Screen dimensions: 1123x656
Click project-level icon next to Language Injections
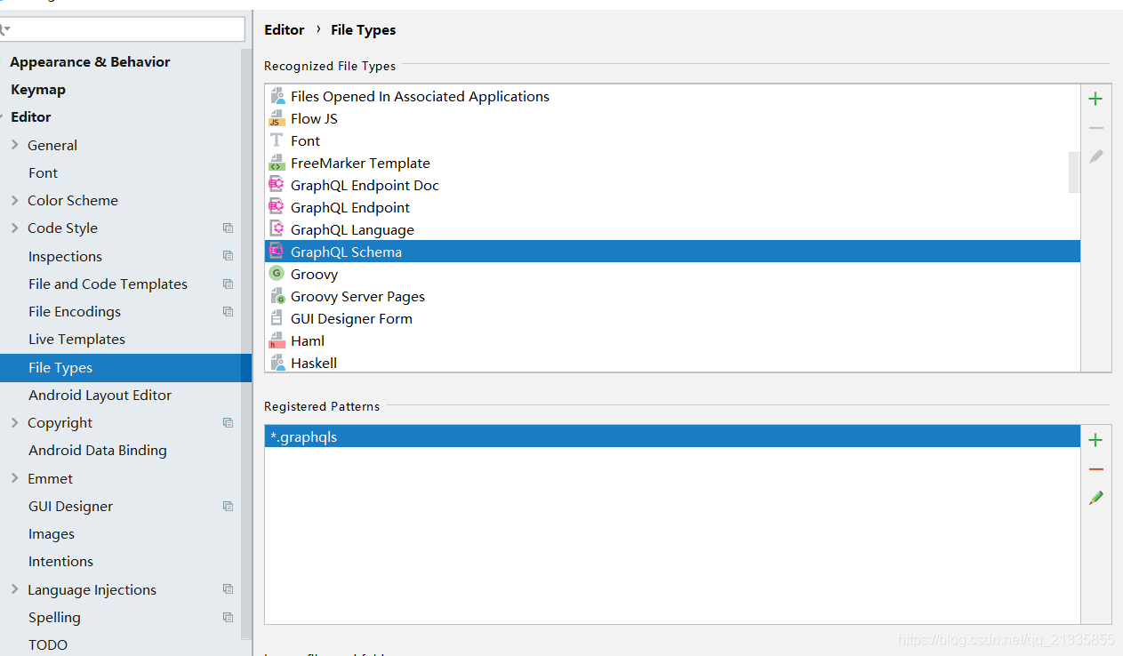click(228, 589)
